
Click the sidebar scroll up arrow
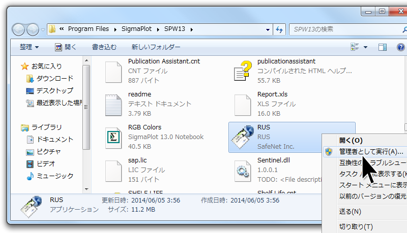point(86,60)
